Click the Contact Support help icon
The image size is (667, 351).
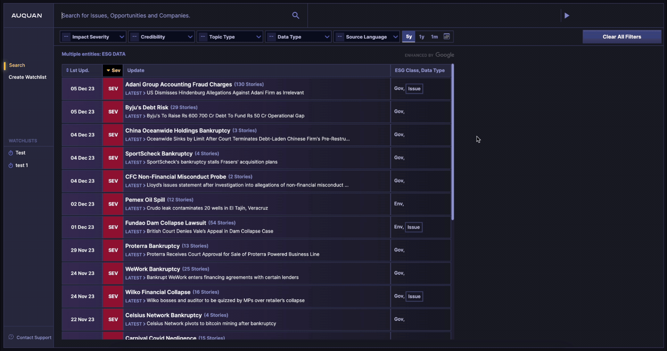11,337
